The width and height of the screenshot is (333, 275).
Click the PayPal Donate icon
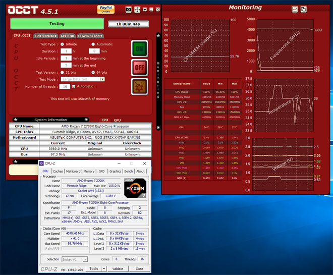click(x=106, y=10)
